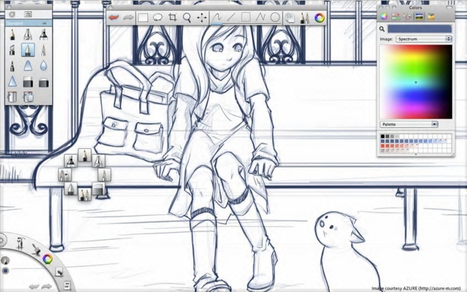467x292 pixels.
Task: Activate the Straight line drawing style
Action: [231, 17]
